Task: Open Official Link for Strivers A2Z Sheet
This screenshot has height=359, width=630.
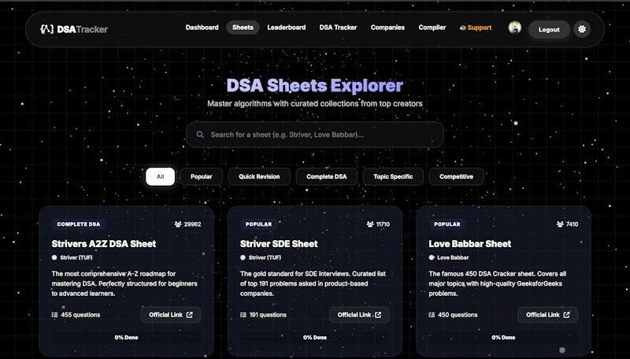Action: point(171,315)
